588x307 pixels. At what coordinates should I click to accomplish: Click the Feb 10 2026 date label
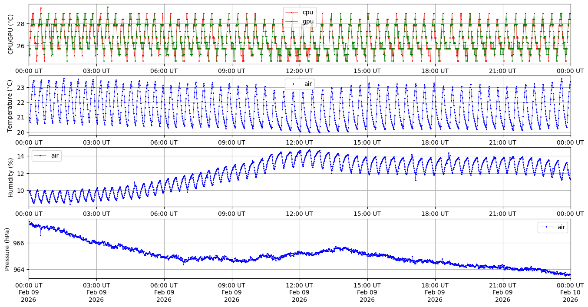tap(570, 293)
